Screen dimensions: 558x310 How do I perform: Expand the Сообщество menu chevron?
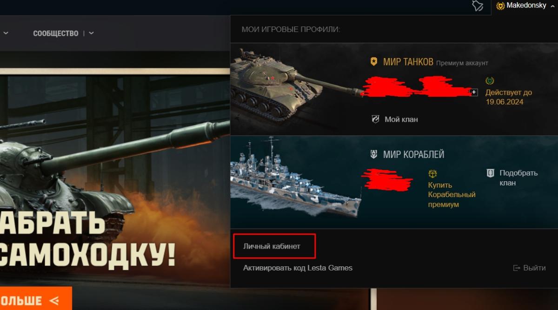[91, 33]
